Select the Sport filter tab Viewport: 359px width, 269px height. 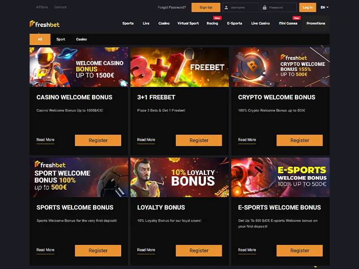click(61, 39)
